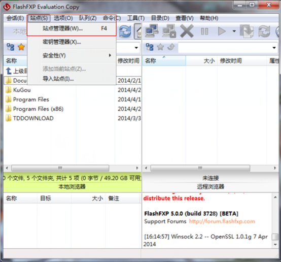Click the 站点(S) menu
Viewport: 281px width, 262px height.
39,18
